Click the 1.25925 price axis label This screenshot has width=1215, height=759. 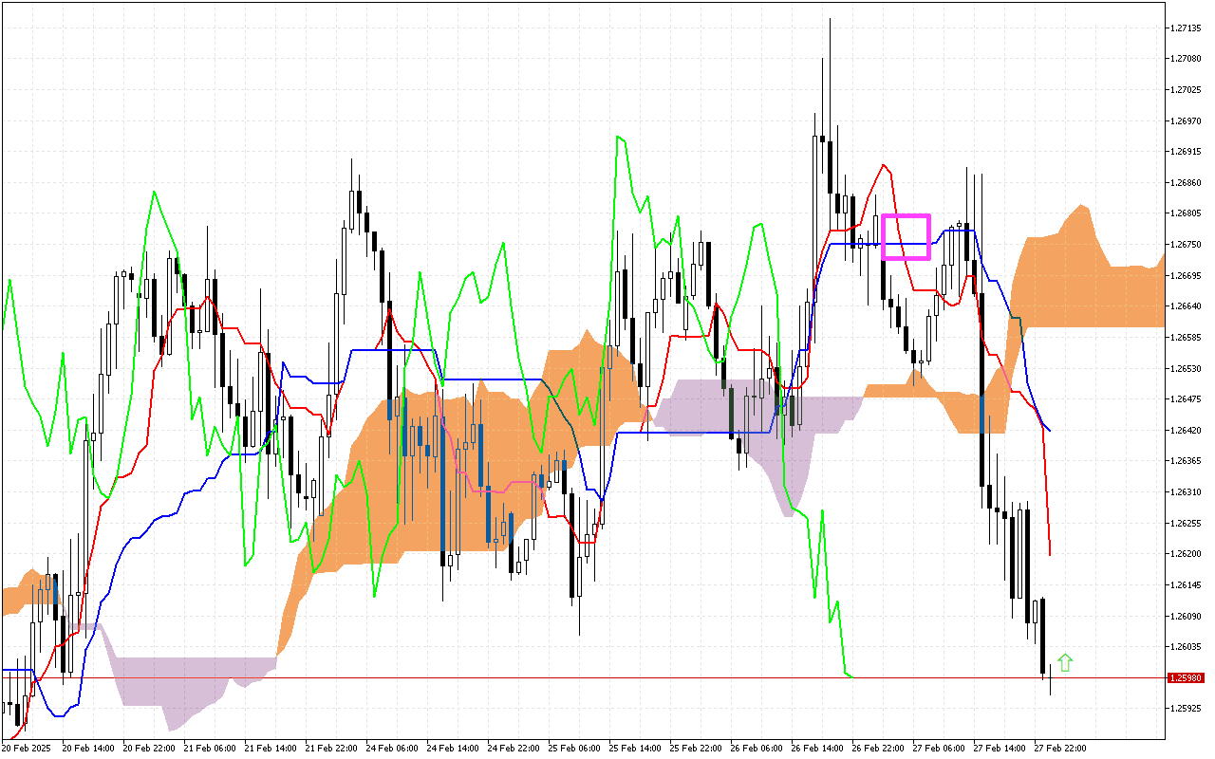tap(1187, 709)
